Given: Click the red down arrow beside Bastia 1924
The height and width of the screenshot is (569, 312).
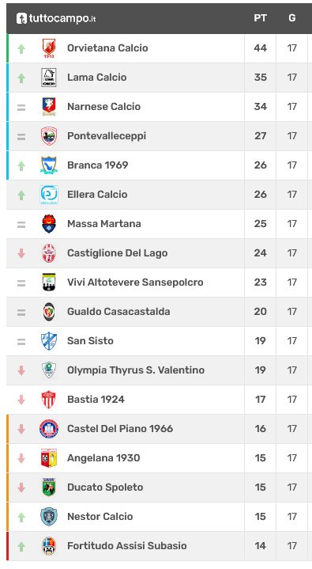Looking at the screenshot, I should tap(21, 400).
